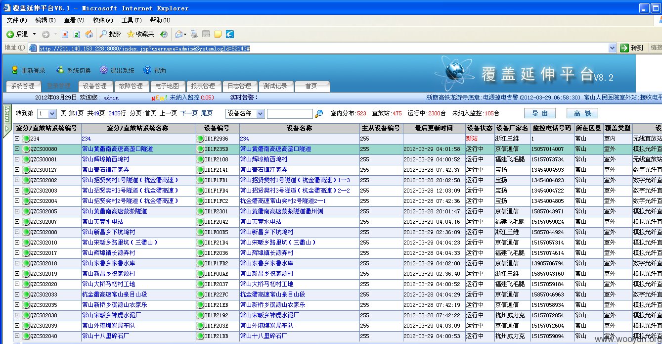
Task: Click the green status icon of QZCS00080
Action: pyautogui.click(x=26, y=149)
